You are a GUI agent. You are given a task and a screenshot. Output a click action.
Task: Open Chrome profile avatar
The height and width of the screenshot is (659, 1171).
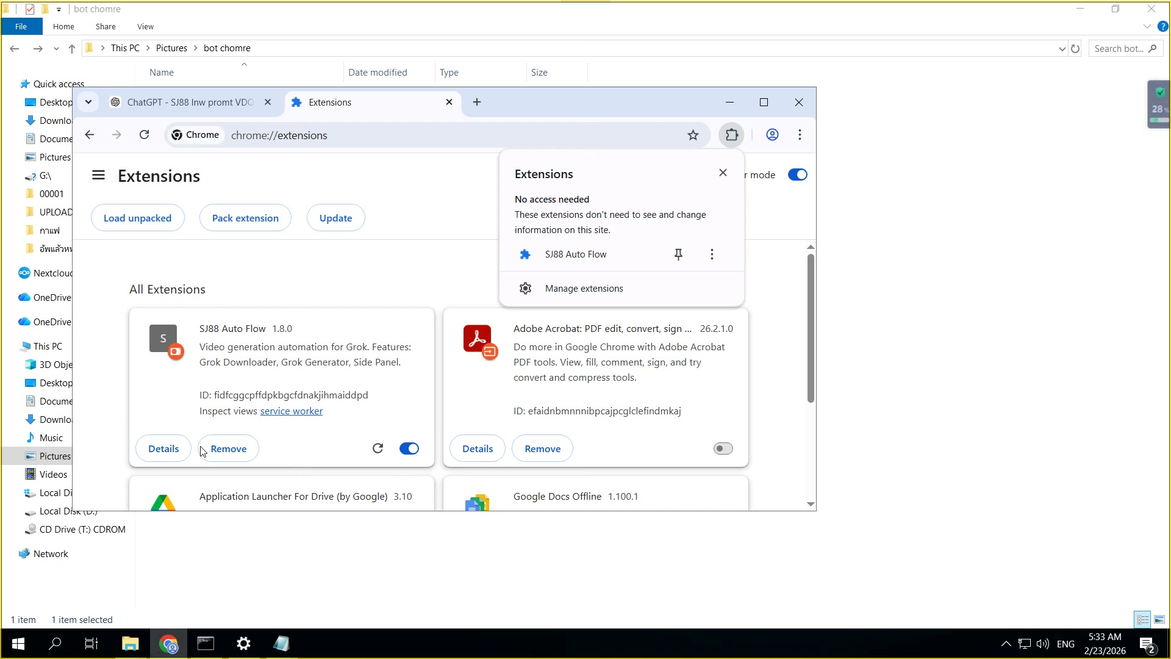[x=772, y=135]
